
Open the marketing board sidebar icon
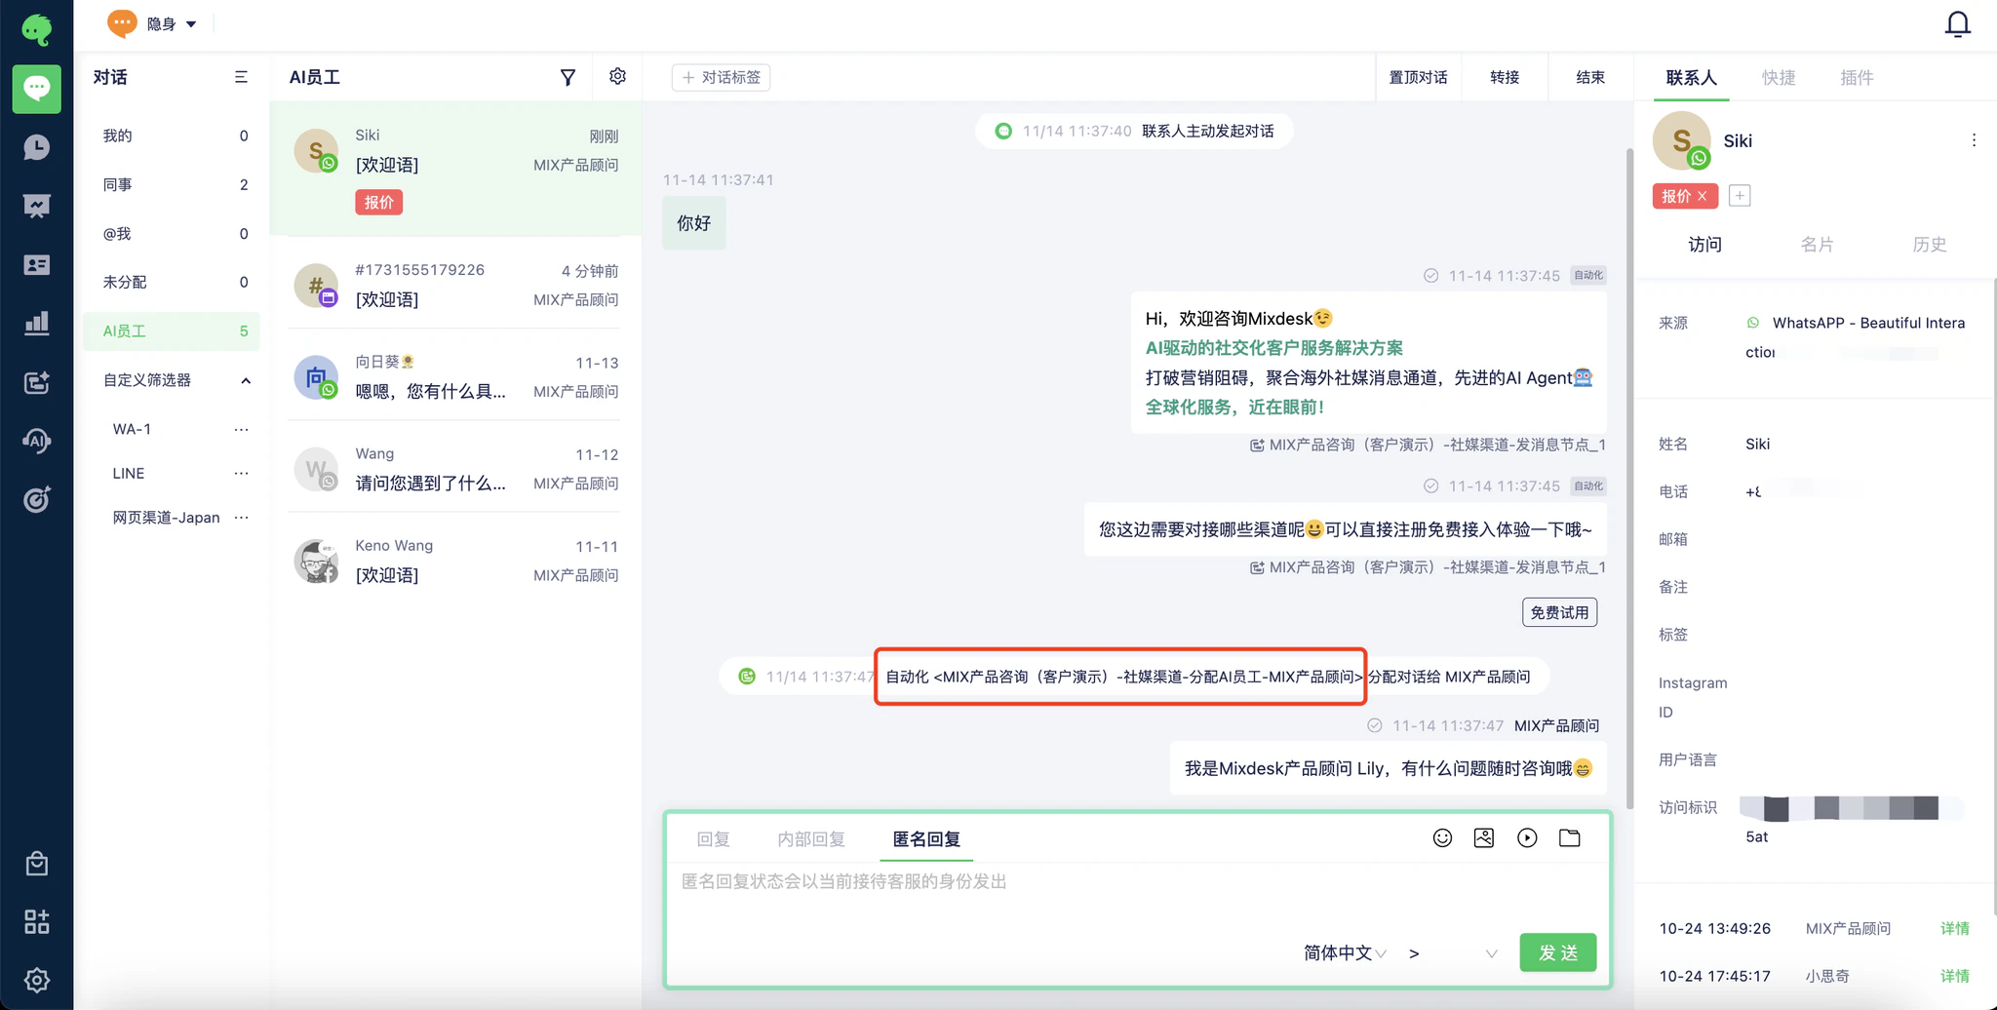[36, 206]
